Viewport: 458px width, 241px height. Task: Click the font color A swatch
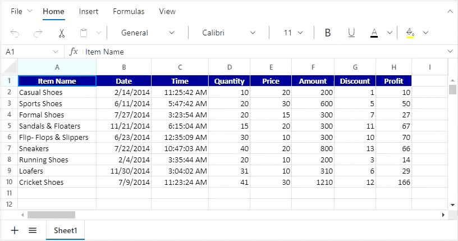(374, 33)
